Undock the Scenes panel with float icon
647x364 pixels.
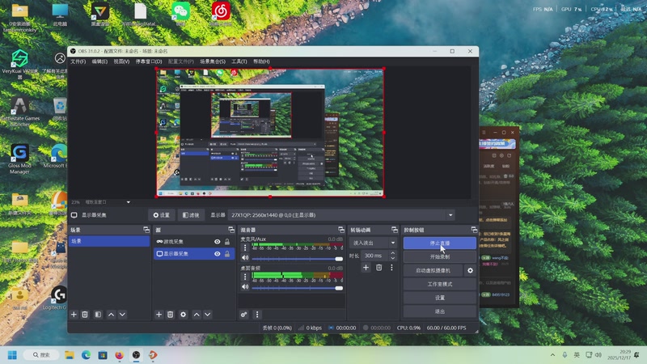(x=146, y=230)
